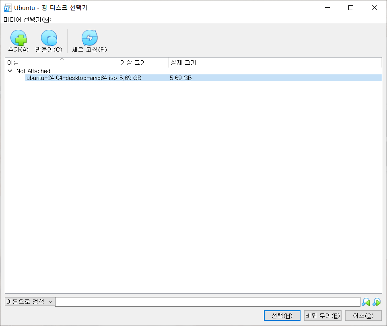Click the Refresh (새로 고침) icon

[x=90, y=38]
